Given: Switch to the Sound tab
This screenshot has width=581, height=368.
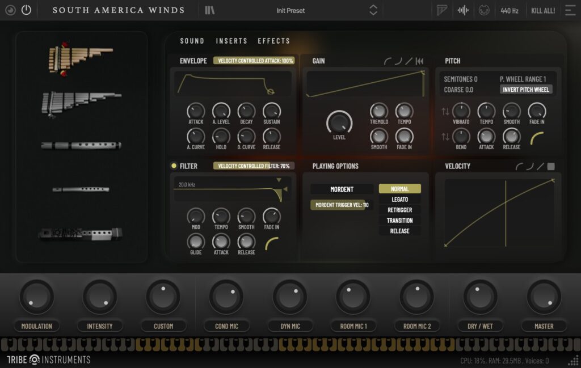Looking at the screenshot, I should pyautogui.click(x=192, y=41).
